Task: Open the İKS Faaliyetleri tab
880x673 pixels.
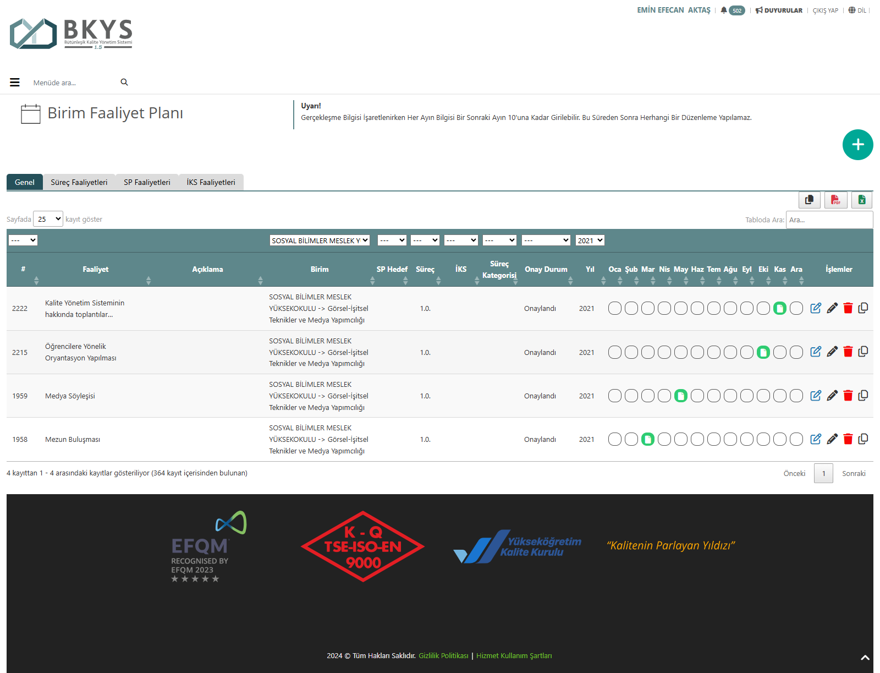Action: (x=211, y=182)
